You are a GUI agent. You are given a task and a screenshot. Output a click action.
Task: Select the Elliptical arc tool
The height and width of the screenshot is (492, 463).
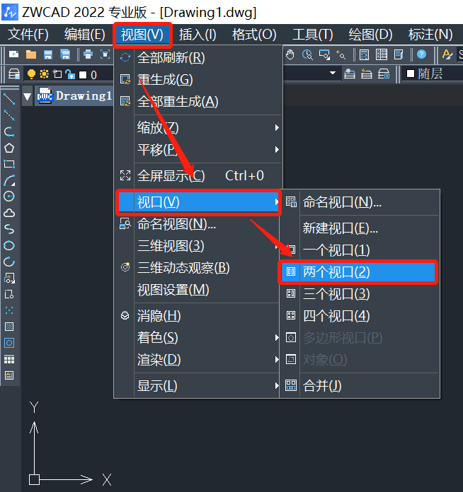(9, 262)
